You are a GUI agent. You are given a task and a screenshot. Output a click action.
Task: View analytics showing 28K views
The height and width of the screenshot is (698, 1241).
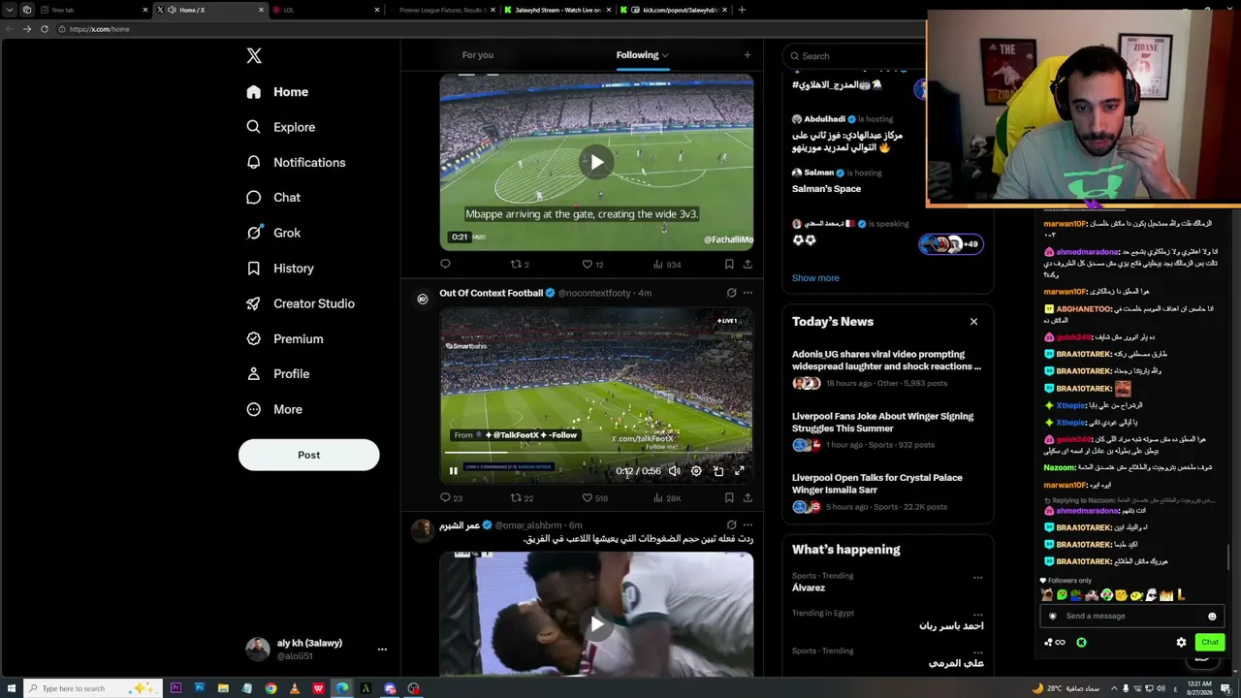point(667,498)
